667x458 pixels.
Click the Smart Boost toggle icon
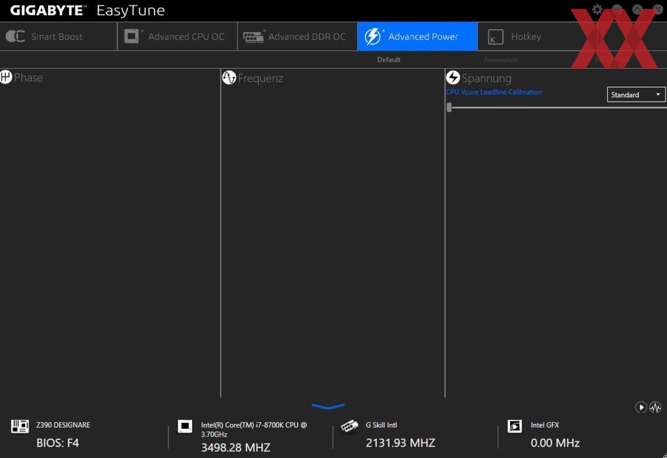15,36
